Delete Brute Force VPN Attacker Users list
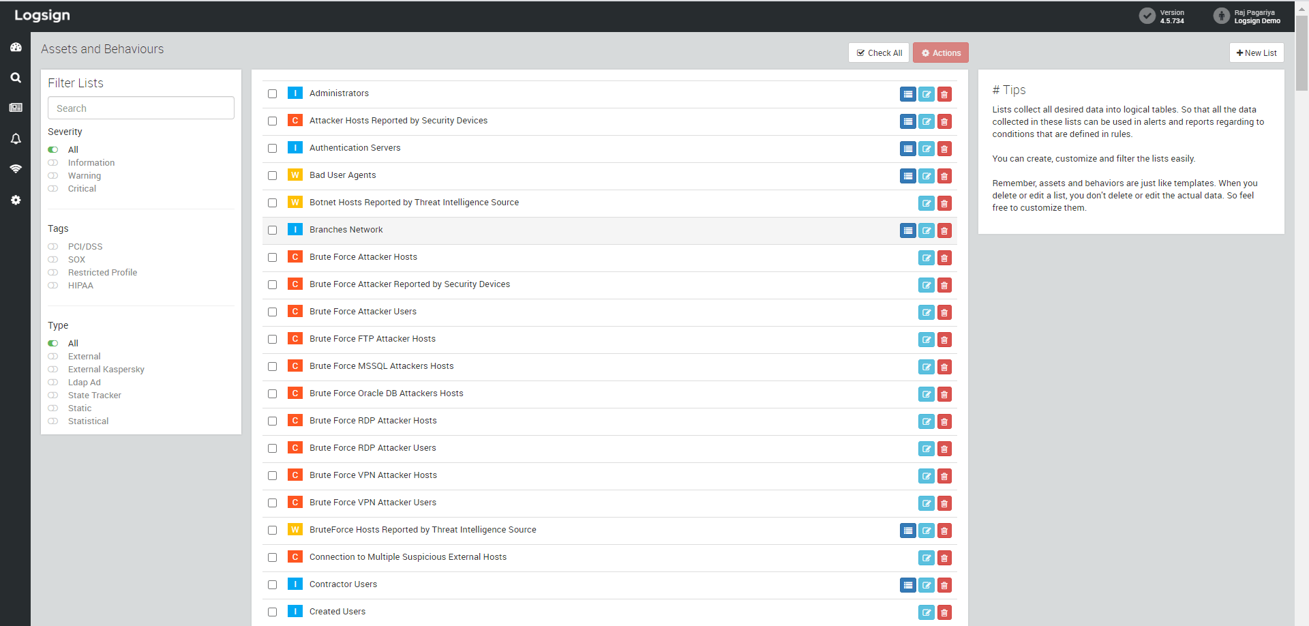 coord(944,503)
